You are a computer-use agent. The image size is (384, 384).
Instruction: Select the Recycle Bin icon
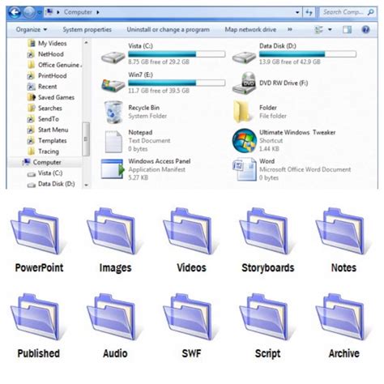tap(113, 112)
